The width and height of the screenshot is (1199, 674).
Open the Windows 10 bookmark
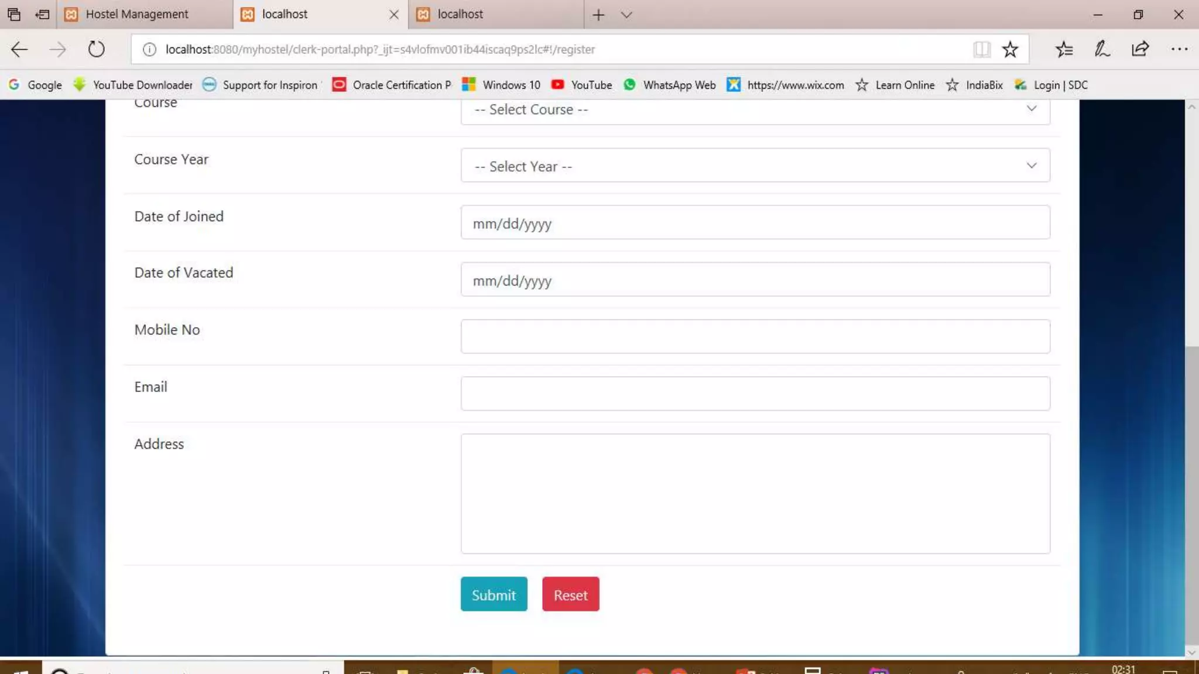pyautogui.click(x=501, y=85)
